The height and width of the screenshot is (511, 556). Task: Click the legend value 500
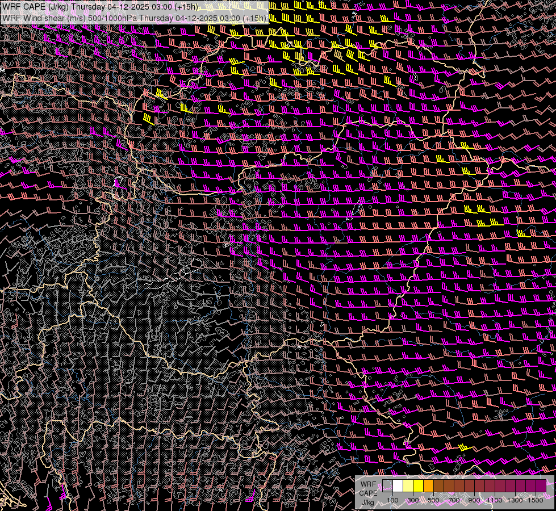pos(433,500)
